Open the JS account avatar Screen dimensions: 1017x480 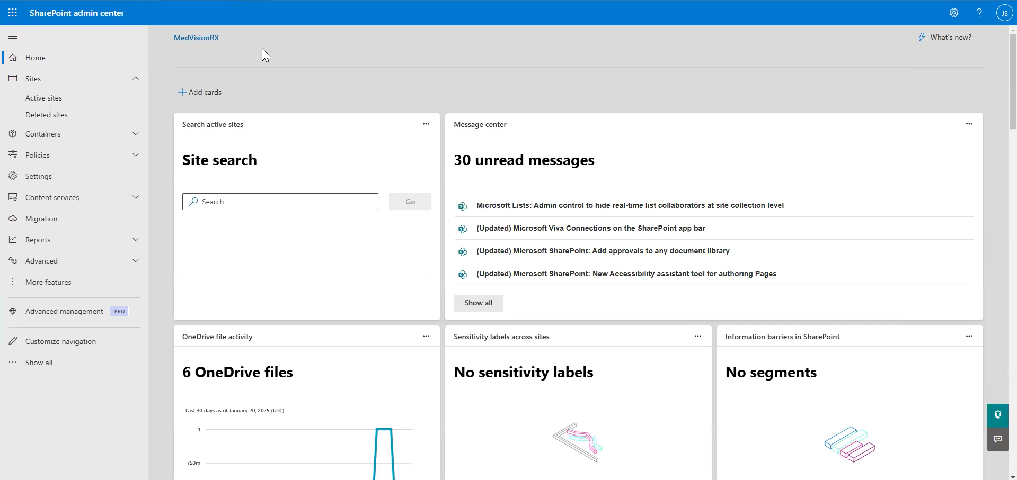point(1004,12)
